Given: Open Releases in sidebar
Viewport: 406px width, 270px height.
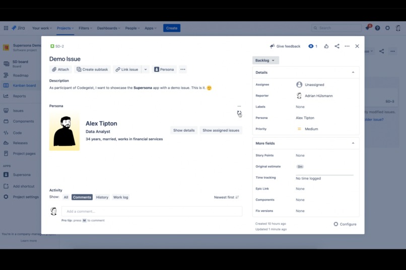Looking at the screenshot, I should [21, 143].
